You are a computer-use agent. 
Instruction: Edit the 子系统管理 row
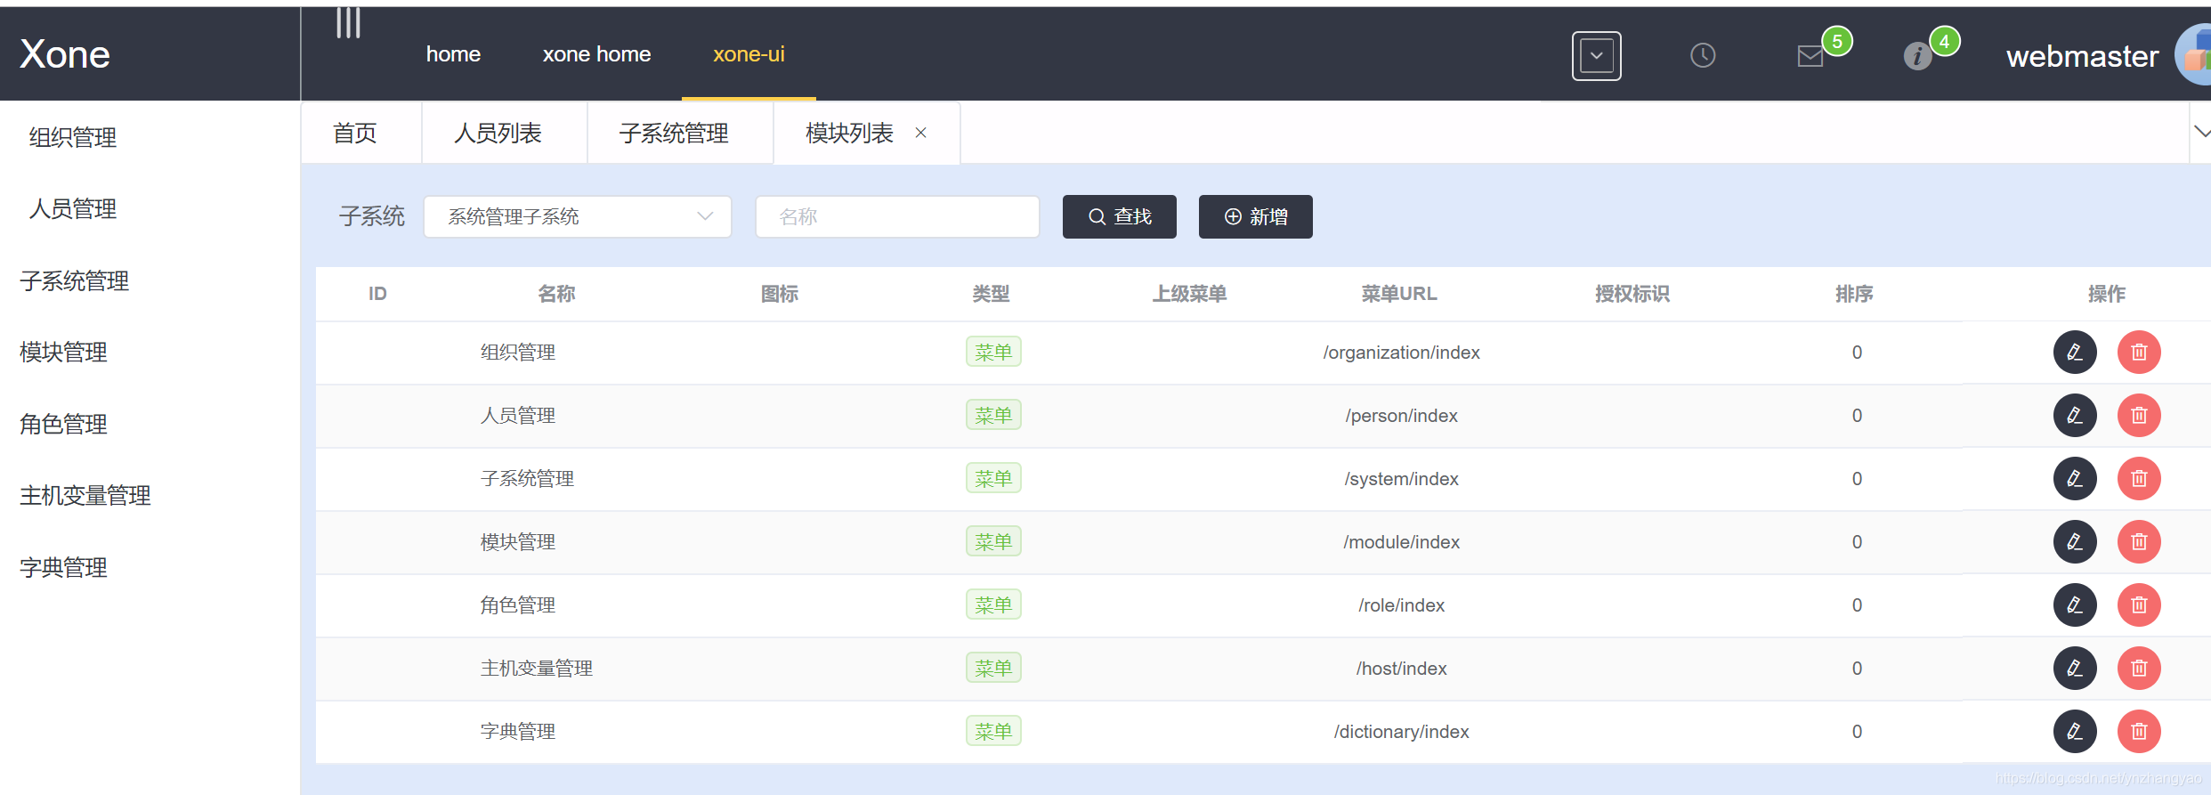[x=2075, y=479]
